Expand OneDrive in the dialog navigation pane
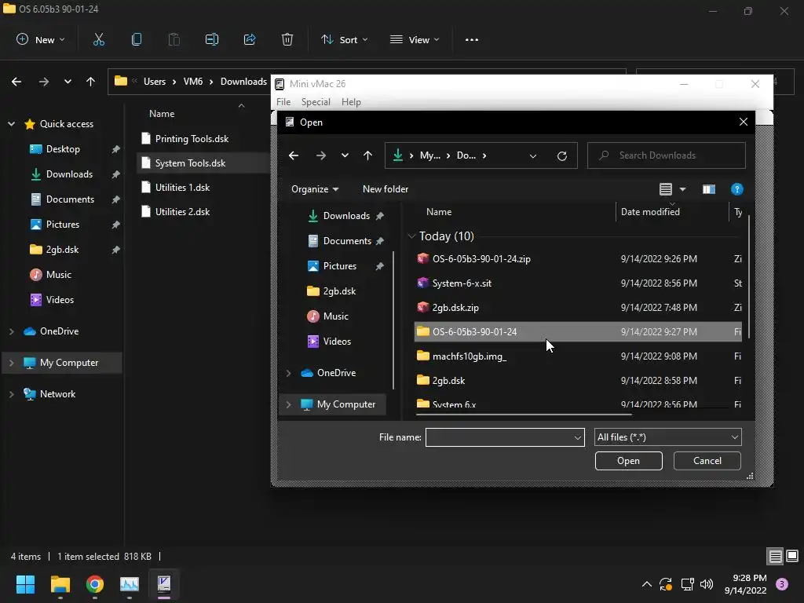Viewport: 804px width, 603px height. 288,373
